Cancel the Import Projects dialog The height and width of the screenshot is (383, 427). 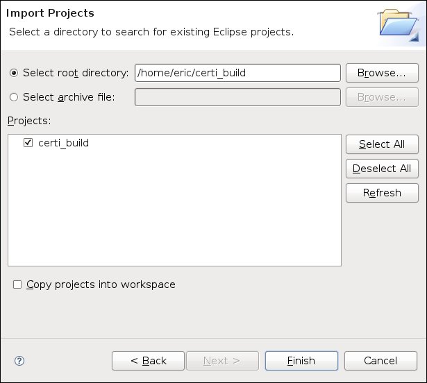(380, 361)
